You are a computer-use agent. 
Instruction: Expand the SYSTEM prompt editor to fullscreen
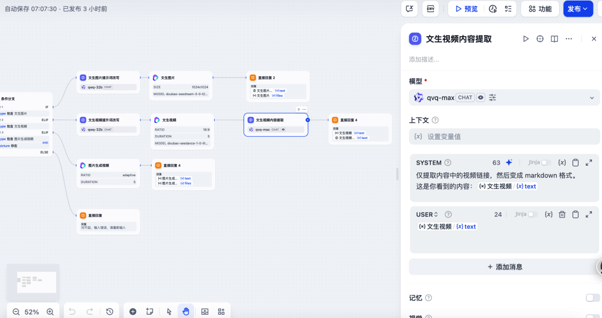pos(589,162)
